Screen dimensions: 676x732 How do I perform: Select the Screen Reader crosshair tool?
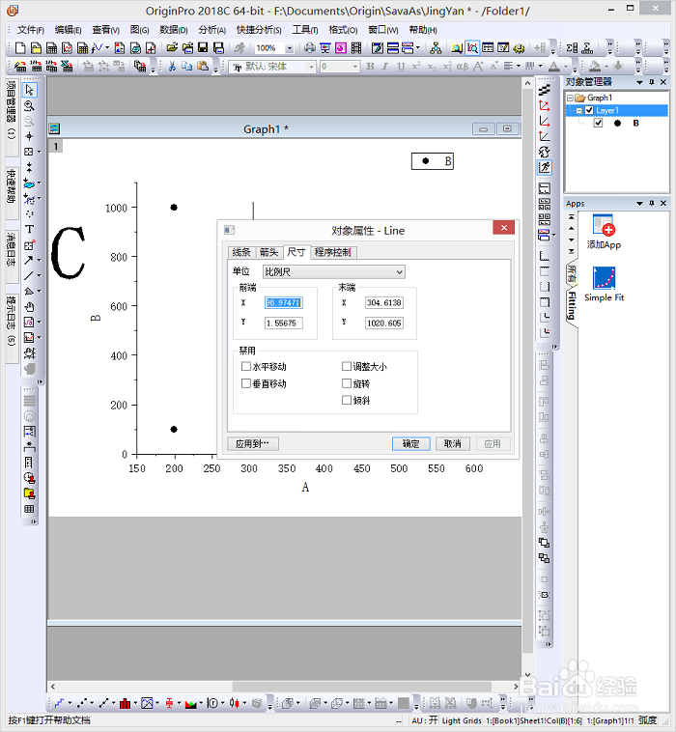[29, 136]
